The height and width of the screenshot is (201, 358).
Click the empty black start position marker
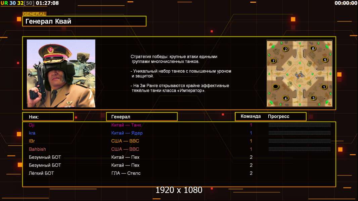tap(276, 87)
